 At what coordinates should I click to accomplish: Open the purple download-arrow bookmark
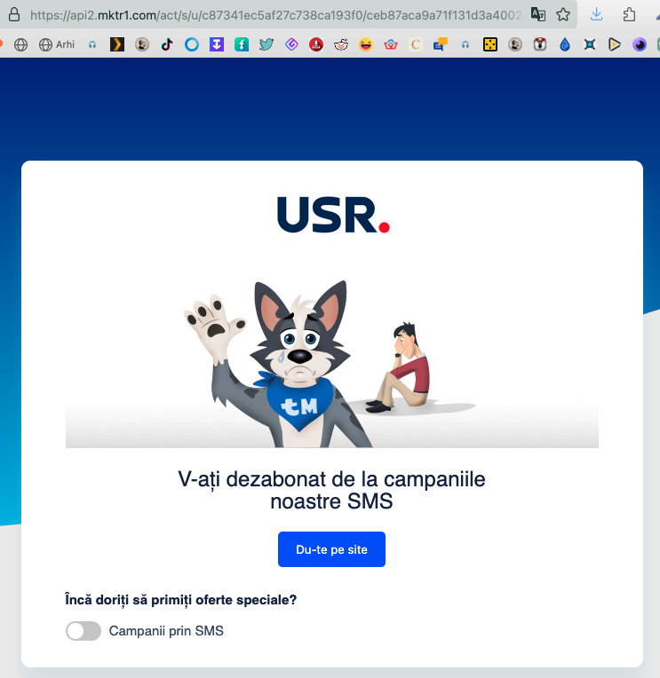coord(217,44)
